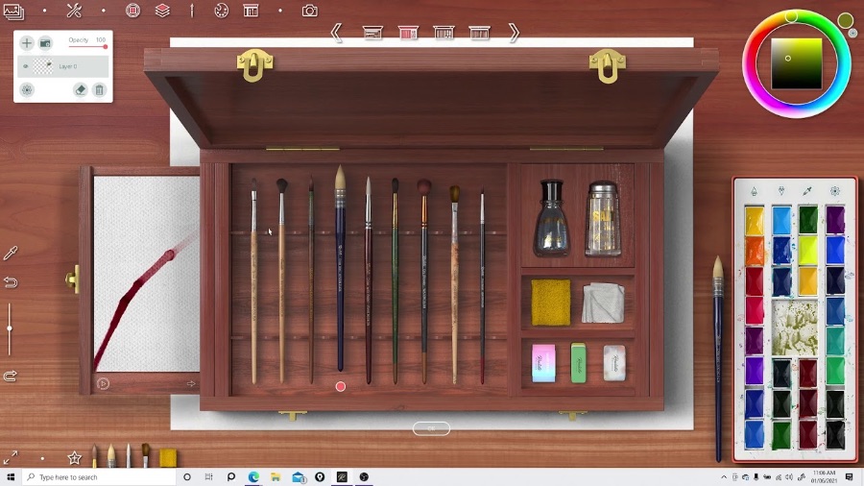
Task: Open the paint palette icon
Action: coord(221,11)
